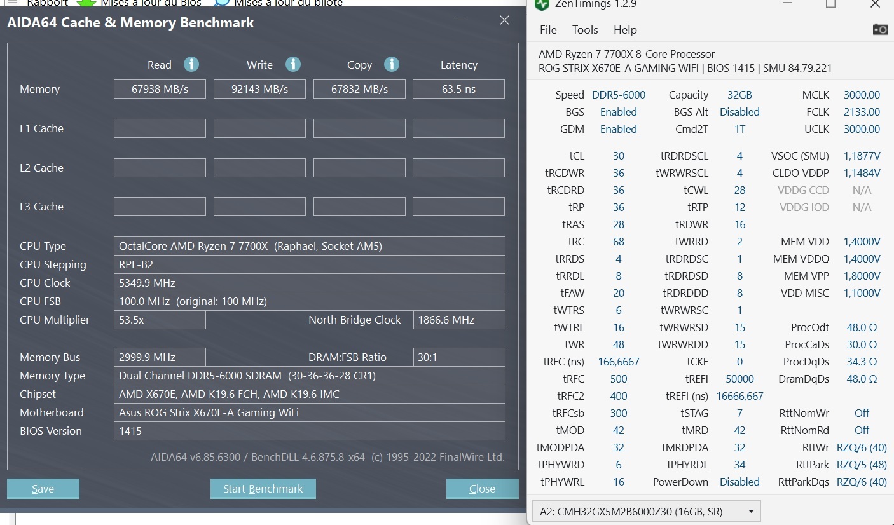Click the ZenTimings app icon in its title bar

542,4
